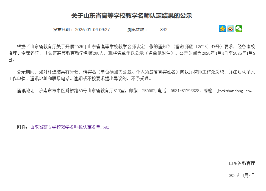Share the page on Sina Weibo
266x191 pixels.
230,29
